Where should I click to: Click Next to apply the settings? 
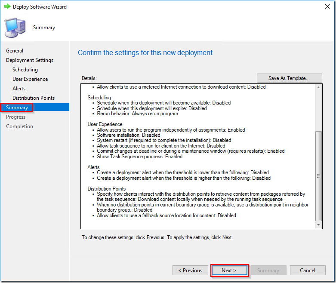(x=229, y=271)
